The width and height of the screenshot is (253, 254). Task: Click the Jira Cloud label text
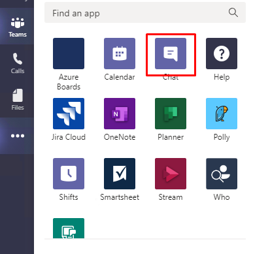pos(69,137)
